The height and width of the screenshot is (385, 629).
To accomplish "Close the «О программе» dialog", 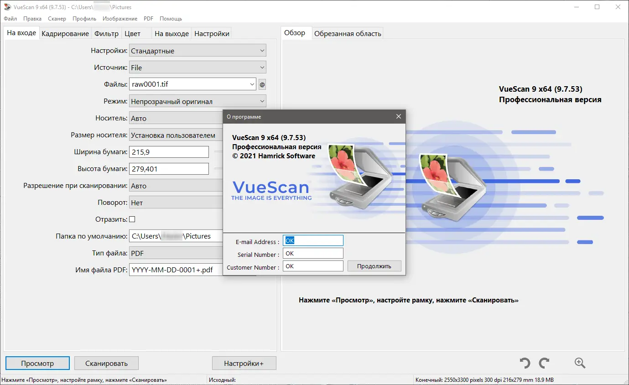I will pos(399,116).
